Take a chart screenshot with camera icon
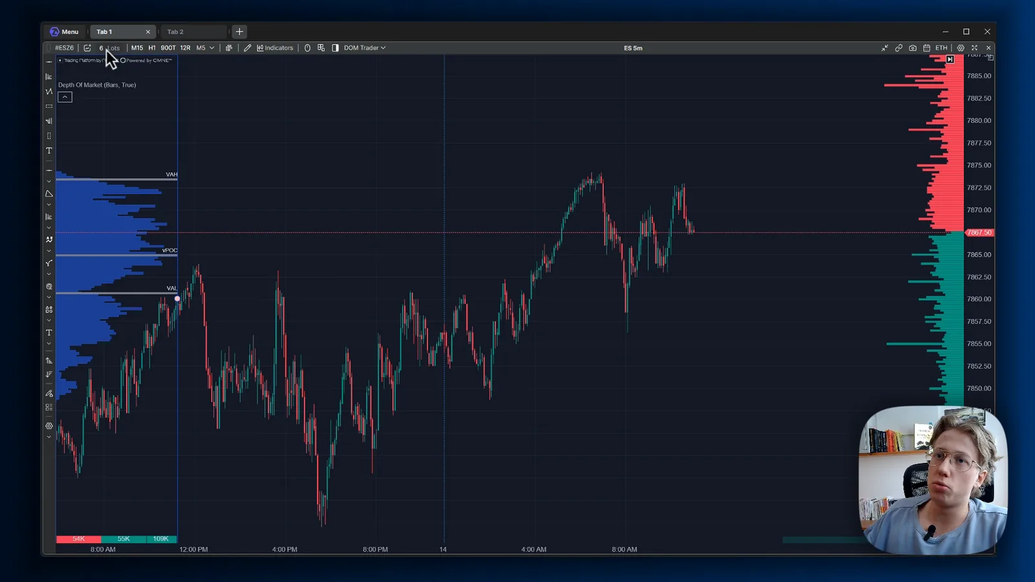Screen dimensions: 1035x582 [x=913, y=48]
